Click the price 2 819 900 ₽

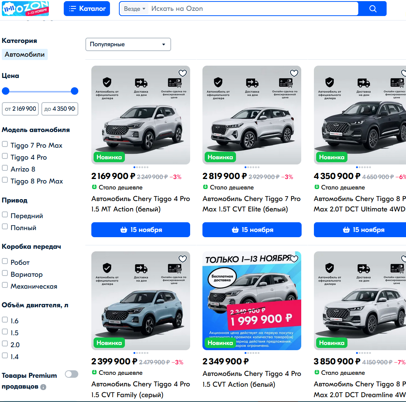click(x=225, y=176)
